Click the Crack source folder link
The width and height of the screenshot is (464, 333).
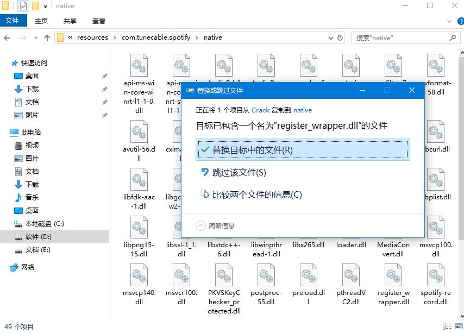point(260,110)
